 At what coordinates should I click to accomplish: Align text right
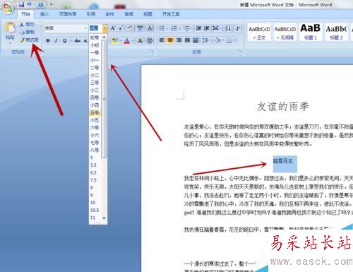(x=179, y=40)
